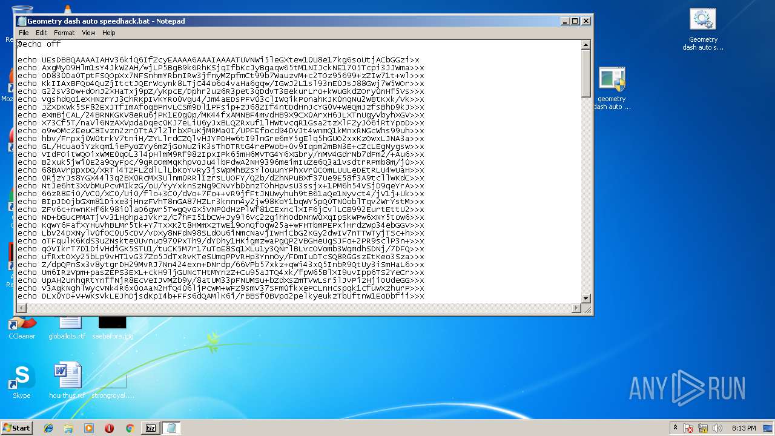This screenshot has width=775, height=436.
Task: Select Geometry dash auto s... desktop icon
Action: (703, 30)
